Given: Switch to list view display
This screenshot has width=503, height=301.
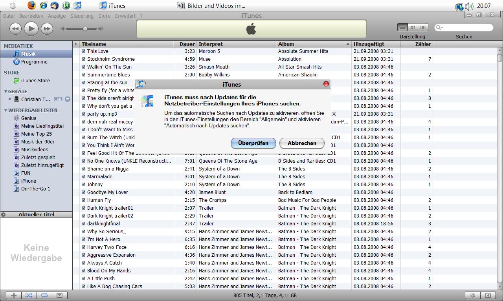Looking at the screenshot, I should 402,27.
